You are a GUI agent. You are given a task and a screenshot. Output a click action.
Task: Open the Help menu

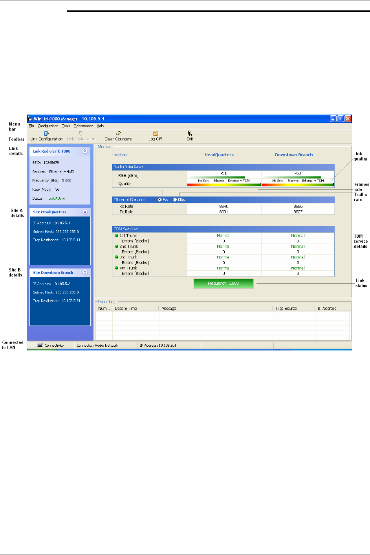pyautogui.click(x=100, y=126)
